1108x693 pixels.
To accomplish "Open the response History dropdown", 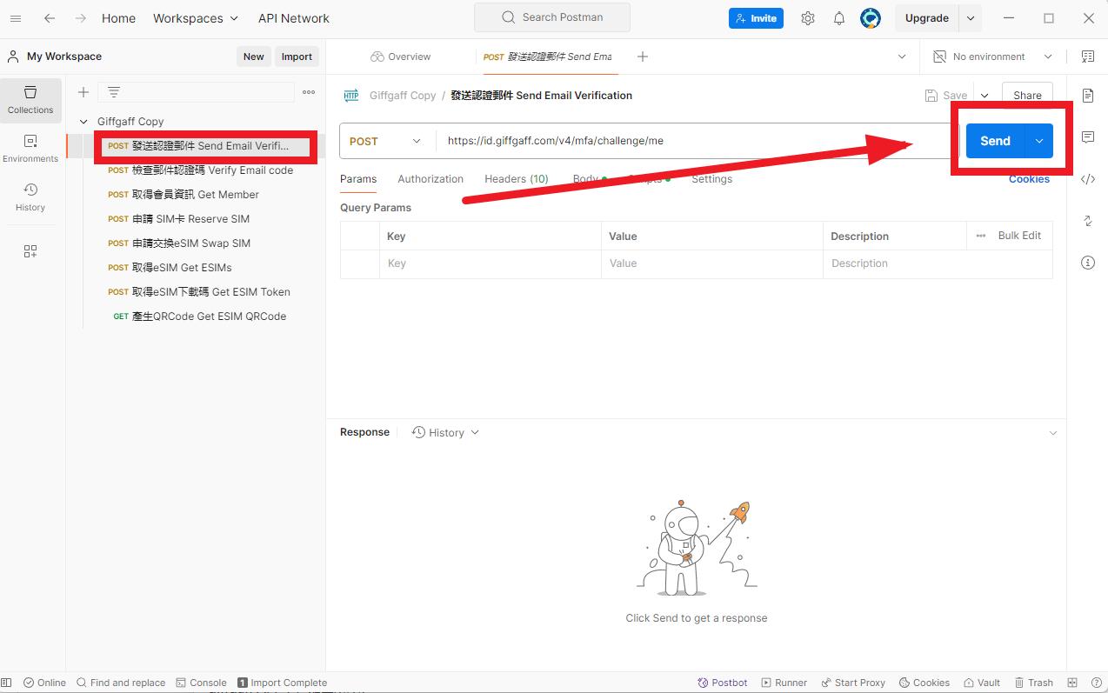I will coord(445,432).
